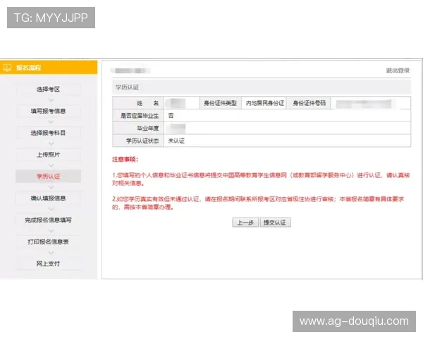The height and width of the screenshot is (339, 423).
Task: Click the 毕业年度 label cell
Action: [138, 129]
